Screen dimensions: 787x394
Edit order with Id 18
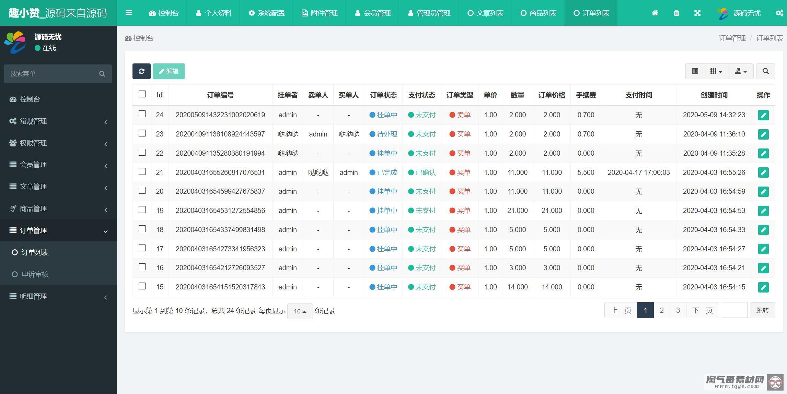pos(763,230)
